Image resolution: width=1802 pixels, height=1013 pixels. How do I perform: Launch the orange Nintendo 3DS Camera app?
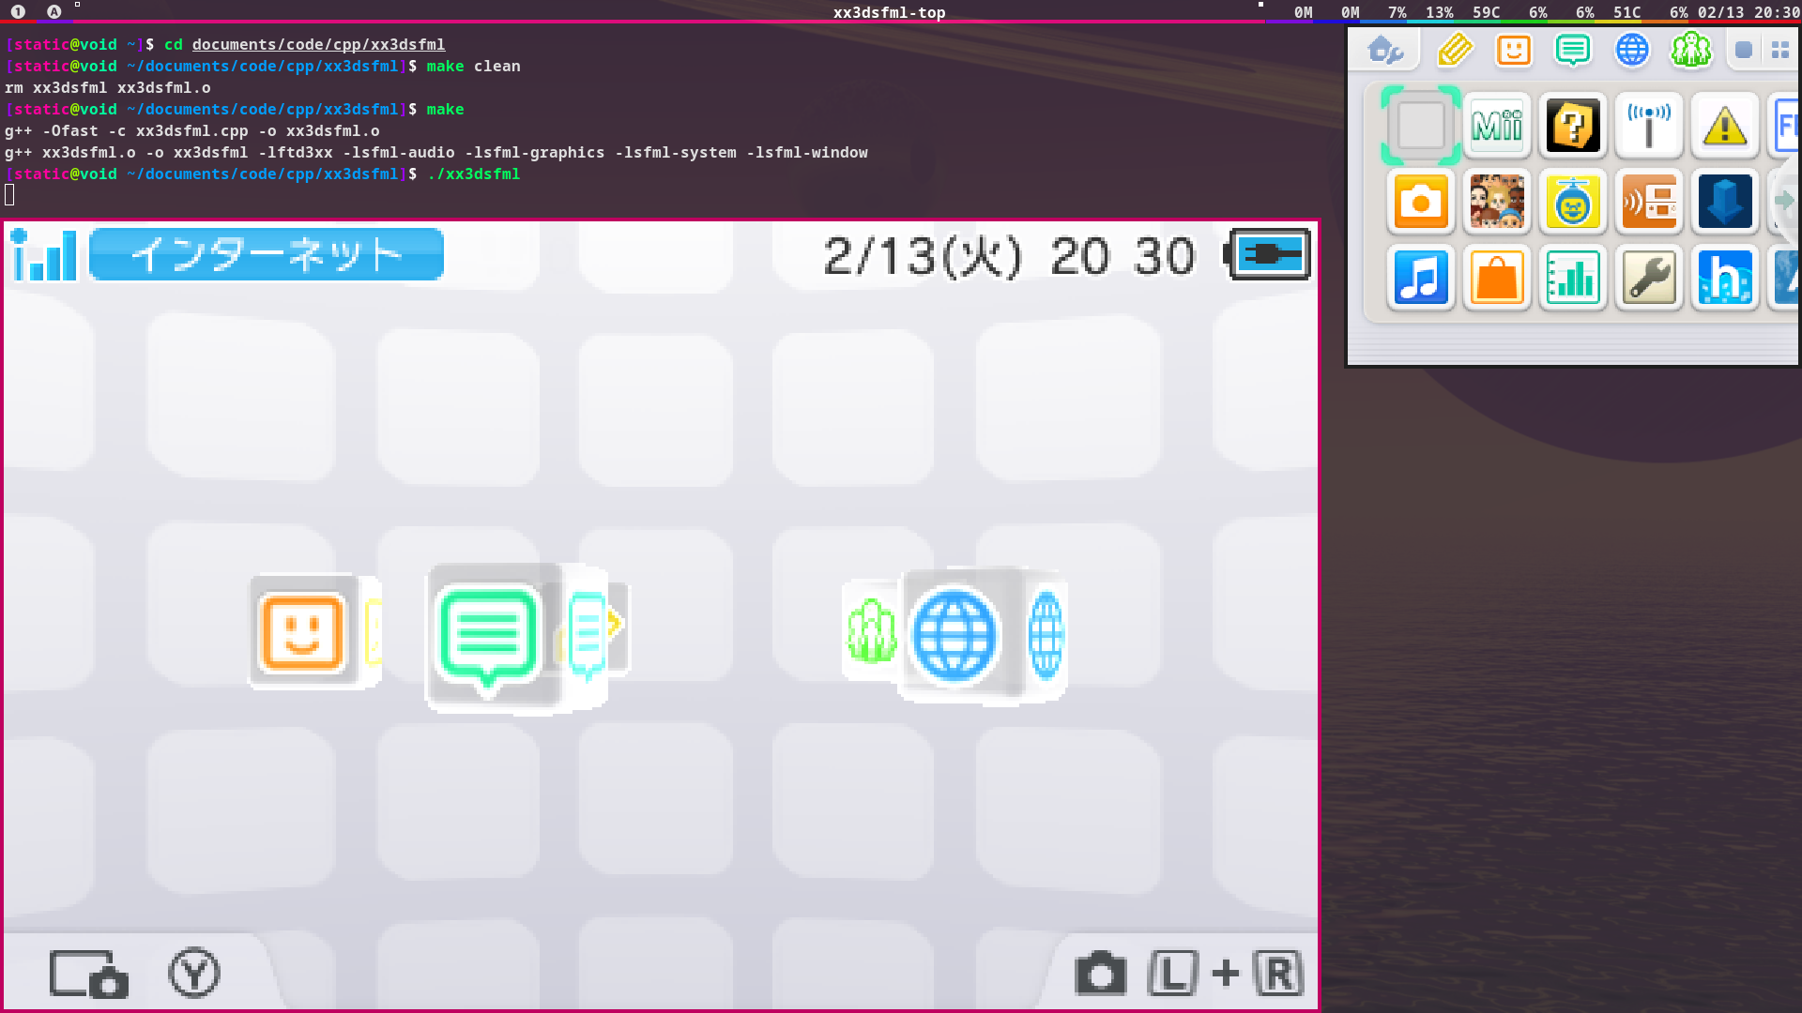pos(1421,202)
